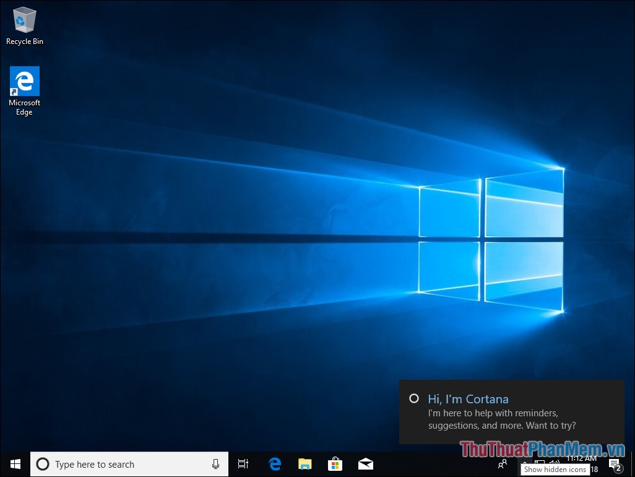
Task: Click the Show hidden icons tooltip area
Action: point(556,470)
